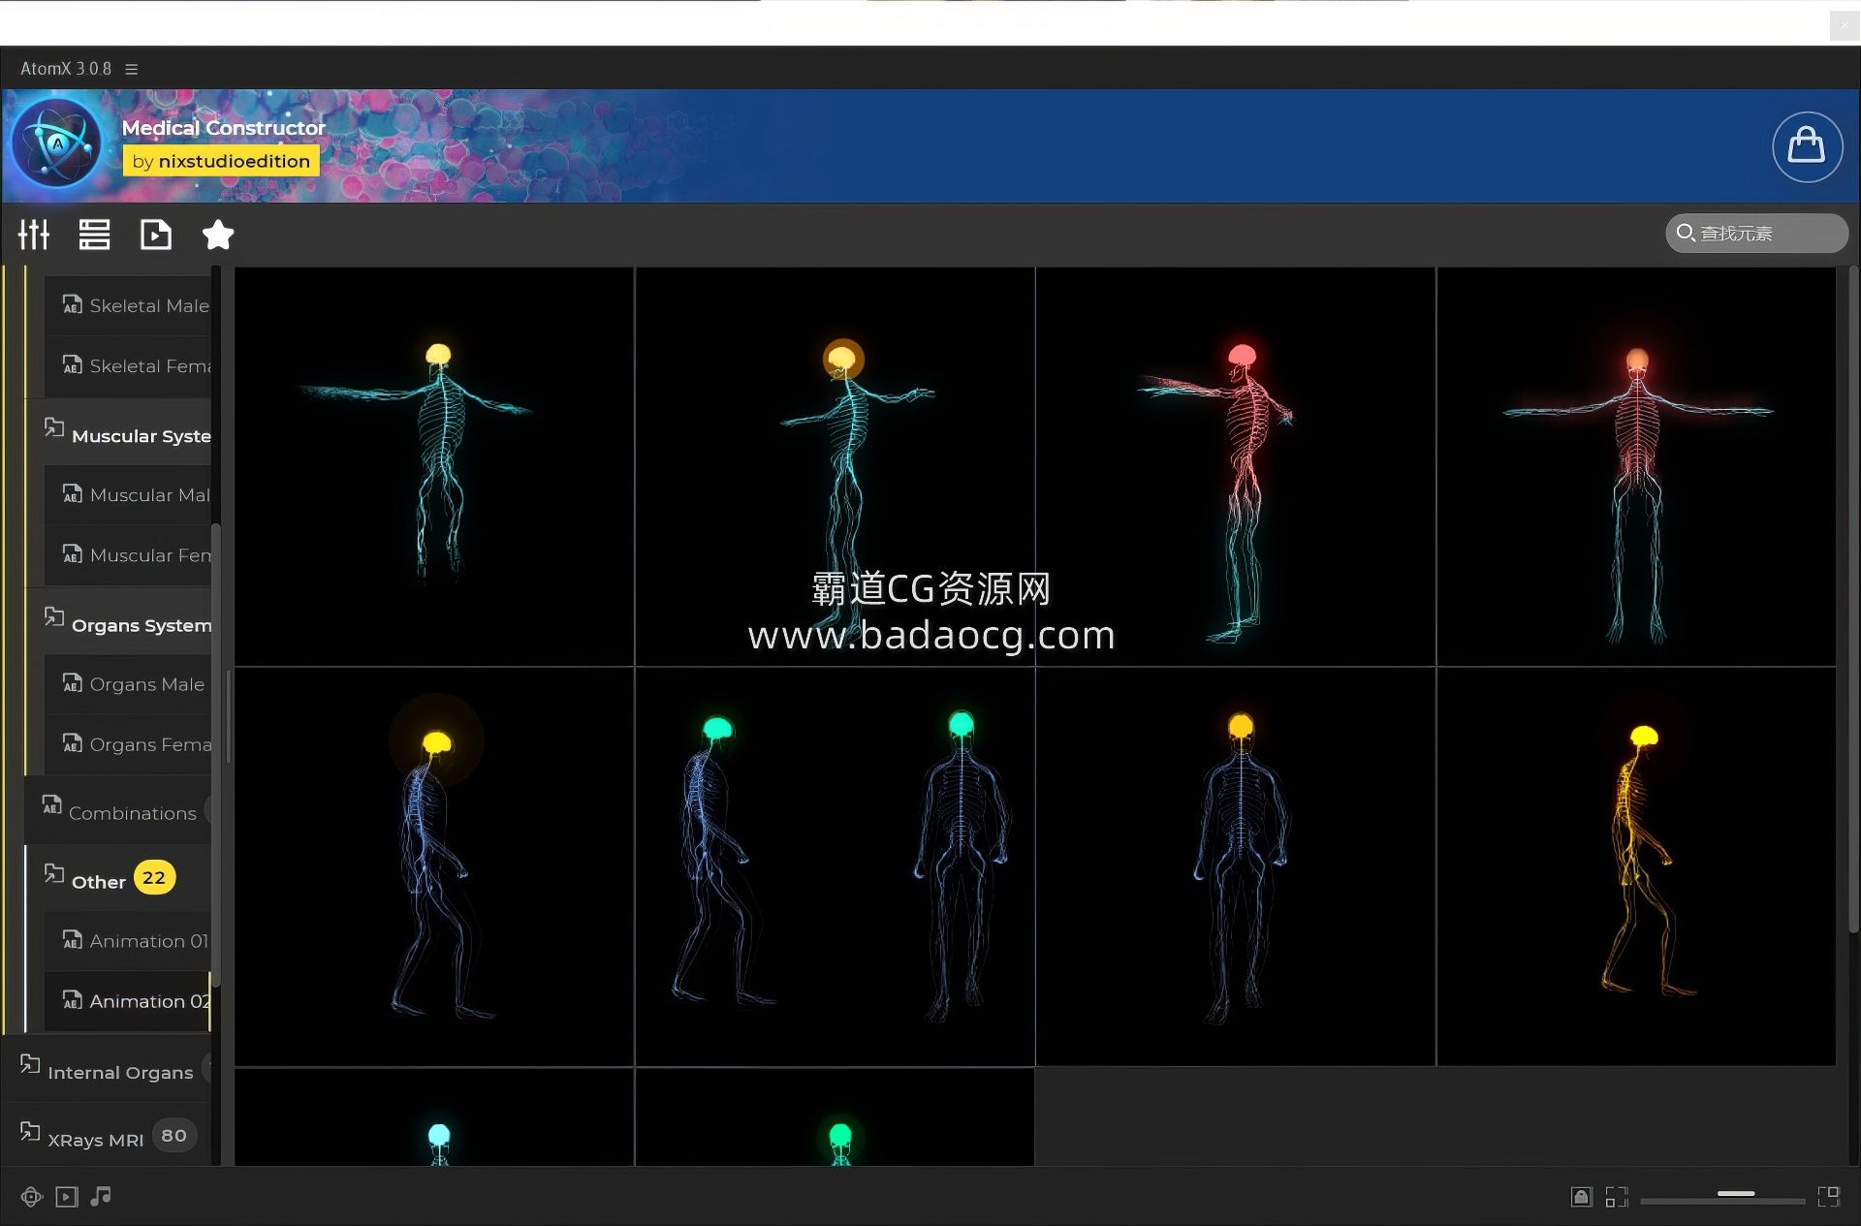1861x1226 pixels.
Task: Collapse the Organs System group
Action: pyautogui.click(x=118, y=620)
